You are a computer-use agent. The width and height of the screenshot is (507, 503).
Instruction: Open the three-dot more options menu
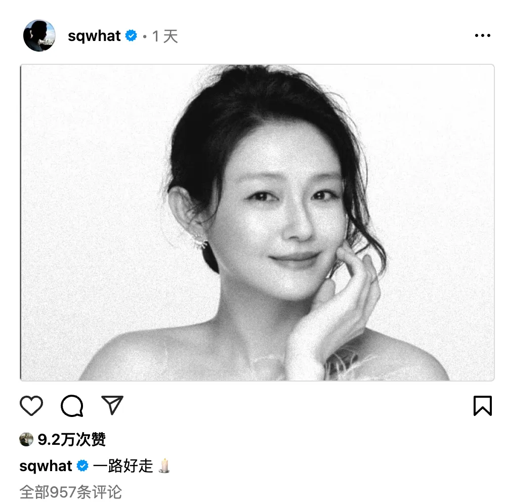click(x=482, y=35)
